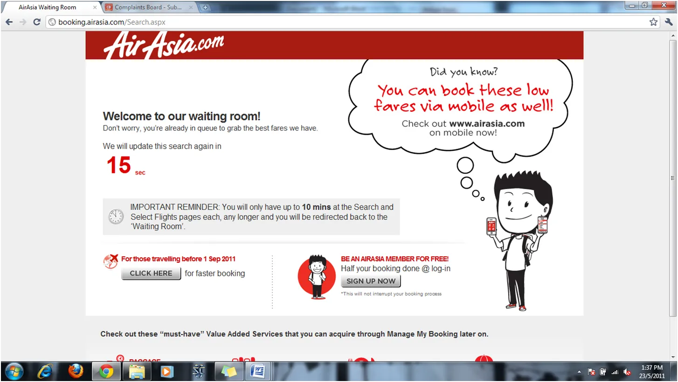Image resolution: width=678 pixels, height=382 pixels.
Task: Open a new tab with the plus button
Action: [x=205, y=7]
